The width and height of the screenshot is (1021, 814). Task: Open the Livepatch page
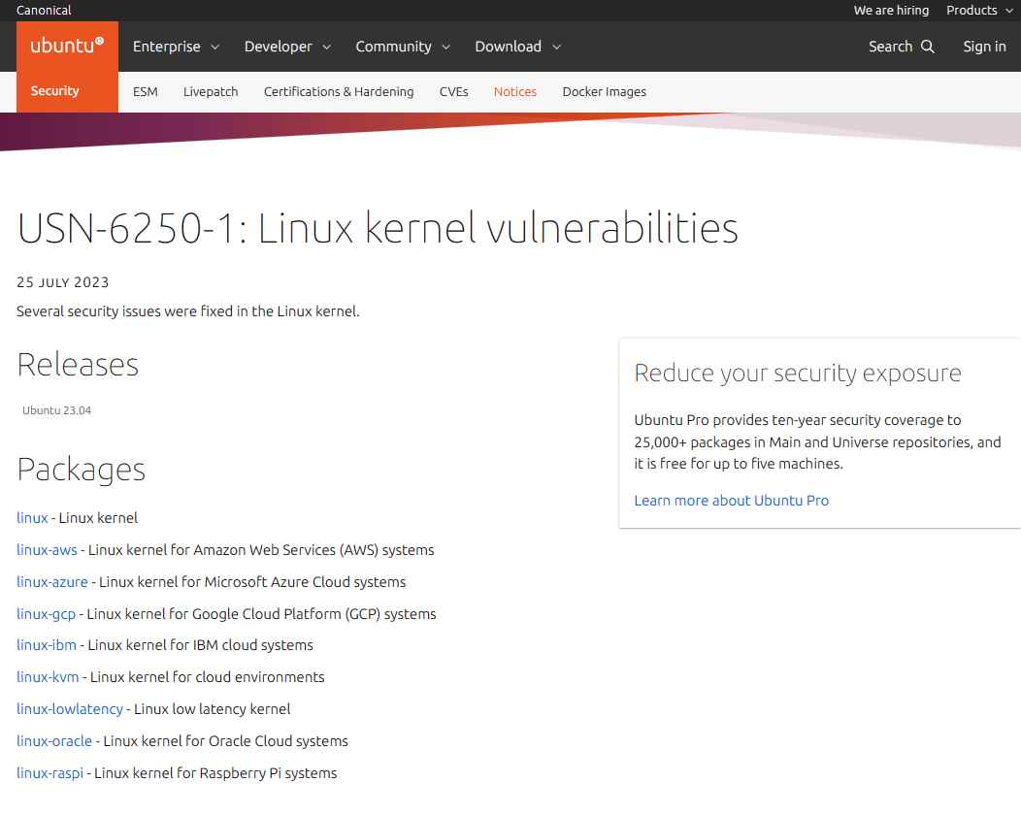(x=211, y=91)
